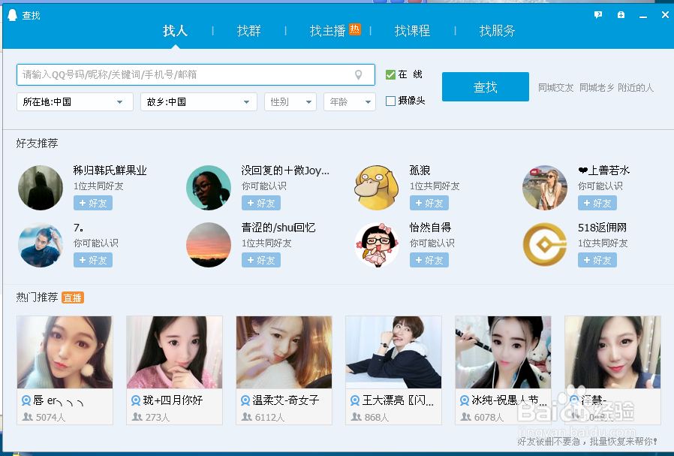This screenshot has height=456, width=674.
Task: Add 没回复的十微Joy as friend
Action: coord(261,203)
